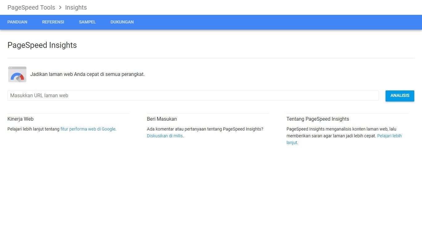
Task: Click the Insights breadcrumb item
Action: tap(76, 7)
